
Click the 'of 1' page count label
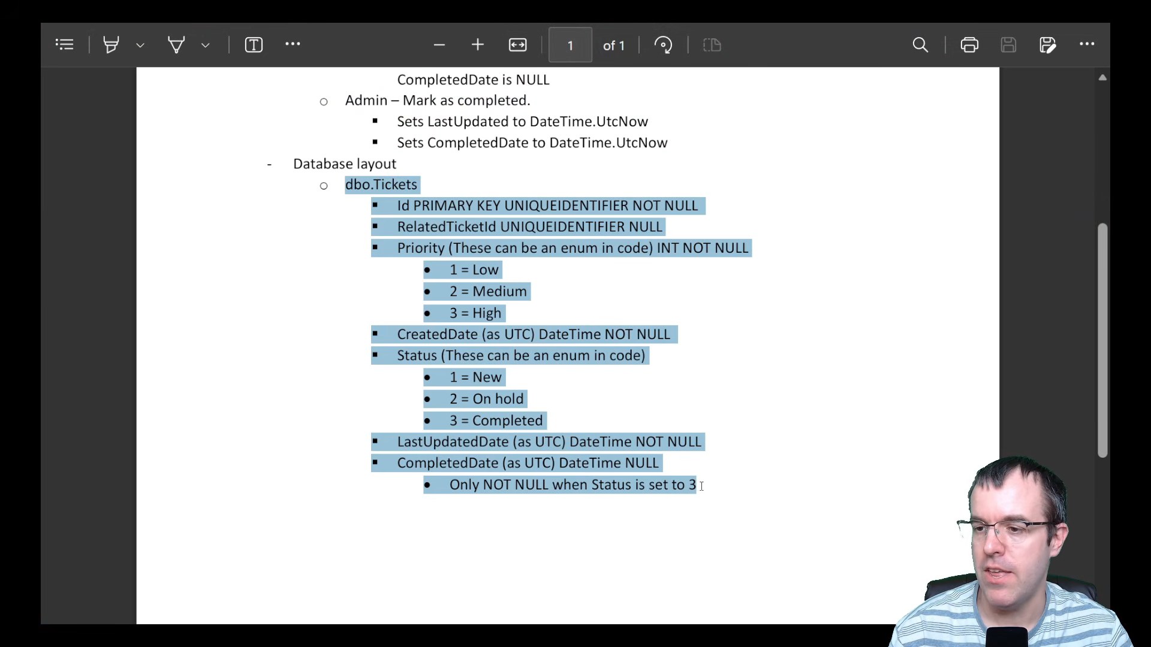pyautogui.click(x=614, y=46)
